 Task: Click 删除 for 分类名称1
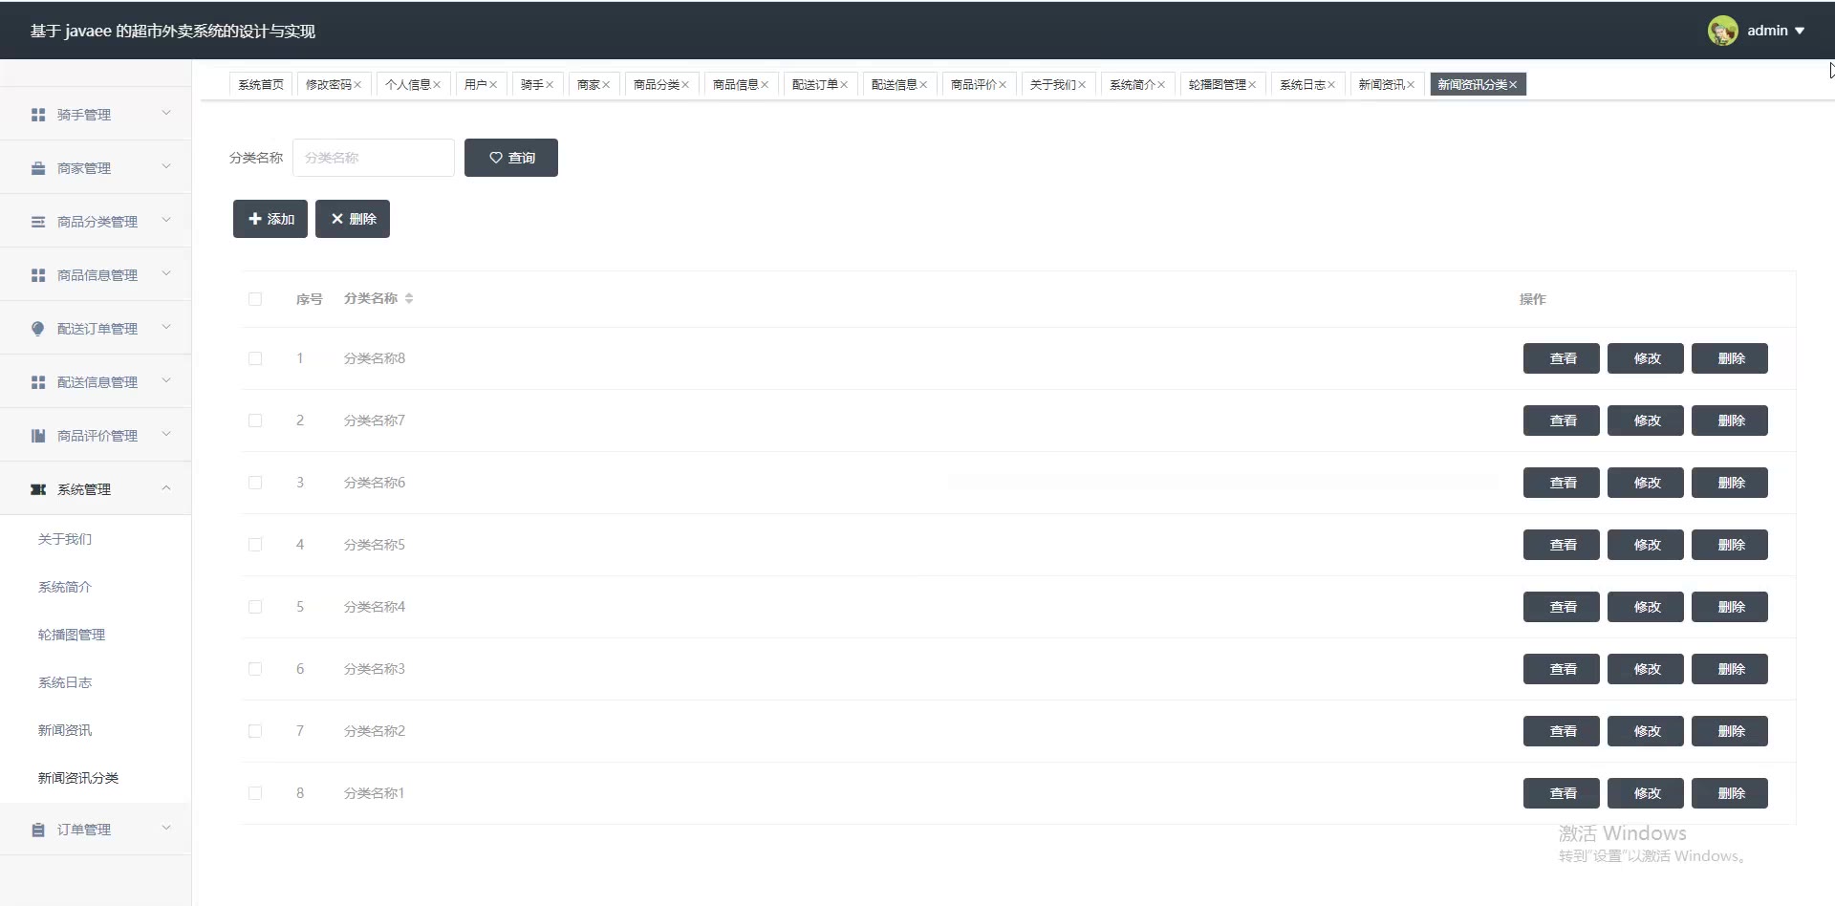click(1730, 793)
